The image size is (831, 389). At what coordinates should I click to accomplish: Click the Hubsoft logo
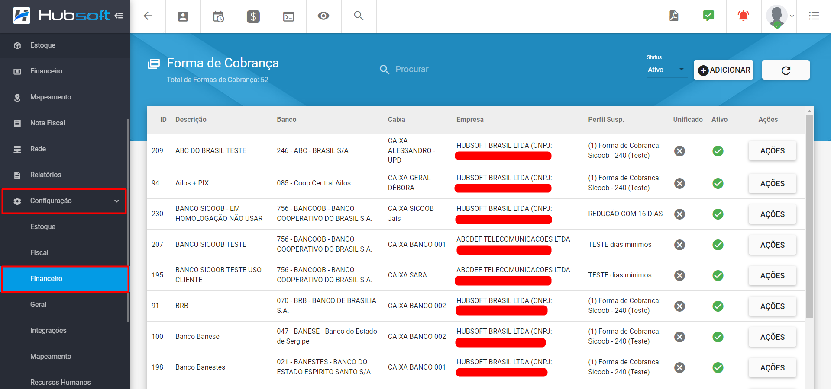pos(61,16)
